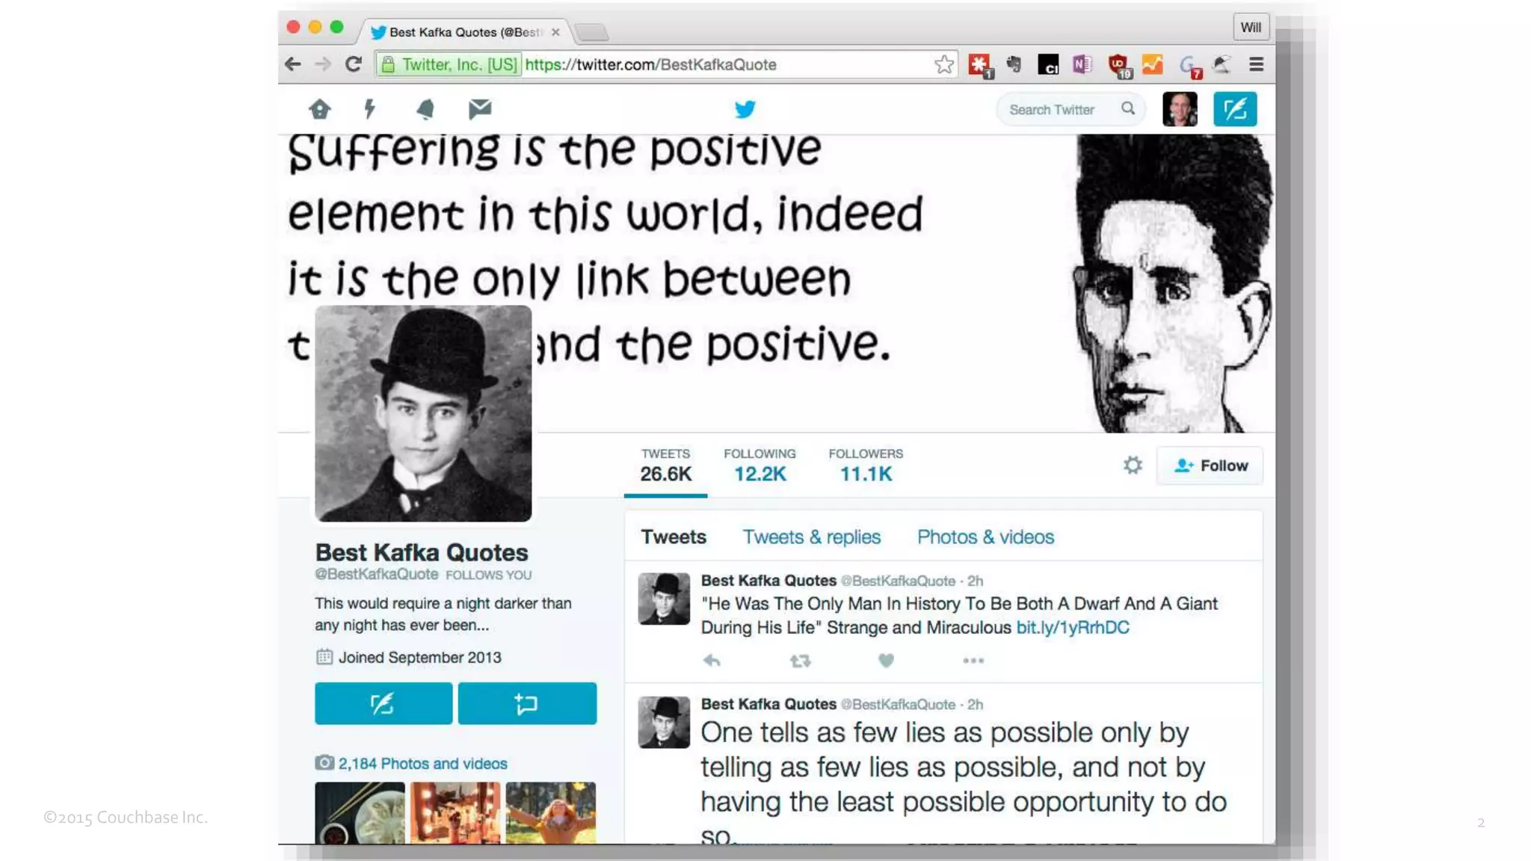Bookmark the page with the star icon
Viewport: 1531px width, 861px height.
(943, 65)
